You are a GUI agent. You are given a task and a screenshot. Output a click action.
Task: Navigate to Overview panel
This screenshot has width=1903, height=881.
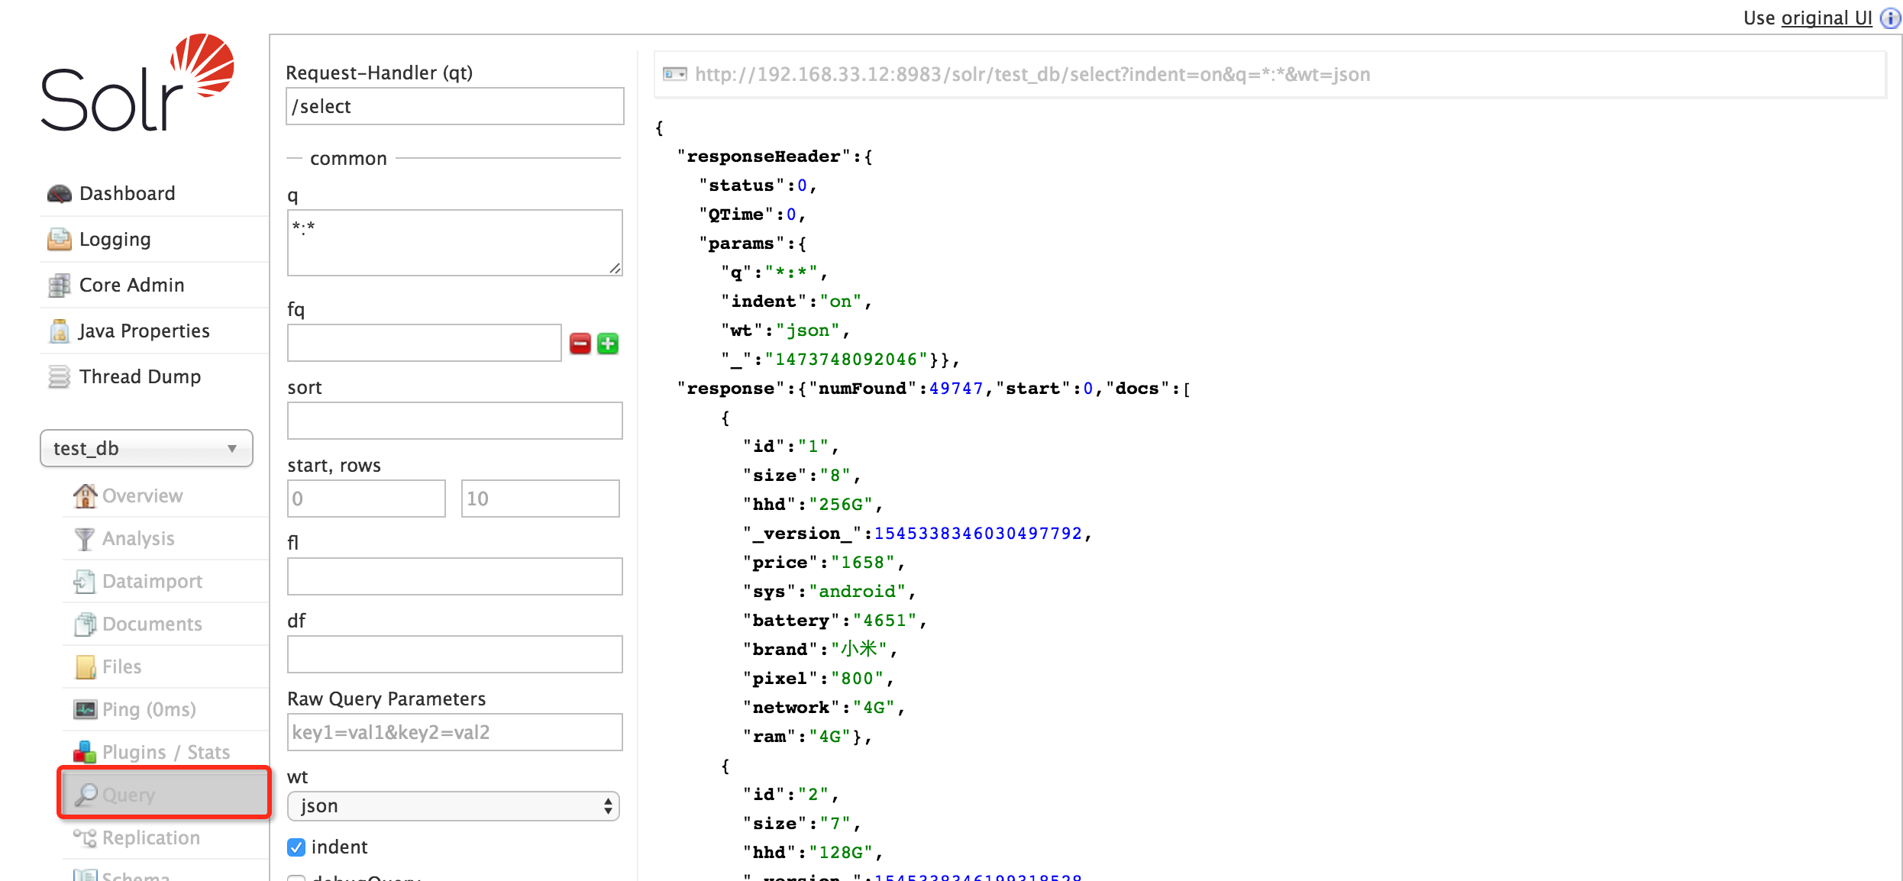point(144,495)
